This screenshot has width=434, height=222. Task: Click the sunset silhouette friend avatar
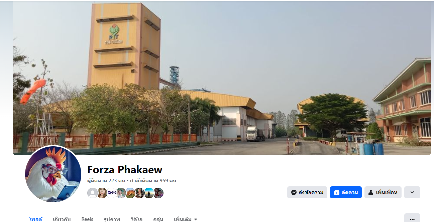(x=149, y=193)
